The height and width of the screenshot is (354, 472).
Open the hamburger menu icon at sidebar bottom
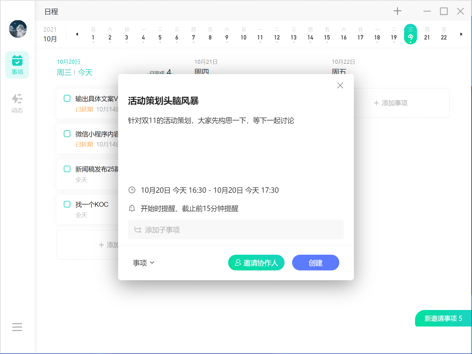tap(17, 327)
